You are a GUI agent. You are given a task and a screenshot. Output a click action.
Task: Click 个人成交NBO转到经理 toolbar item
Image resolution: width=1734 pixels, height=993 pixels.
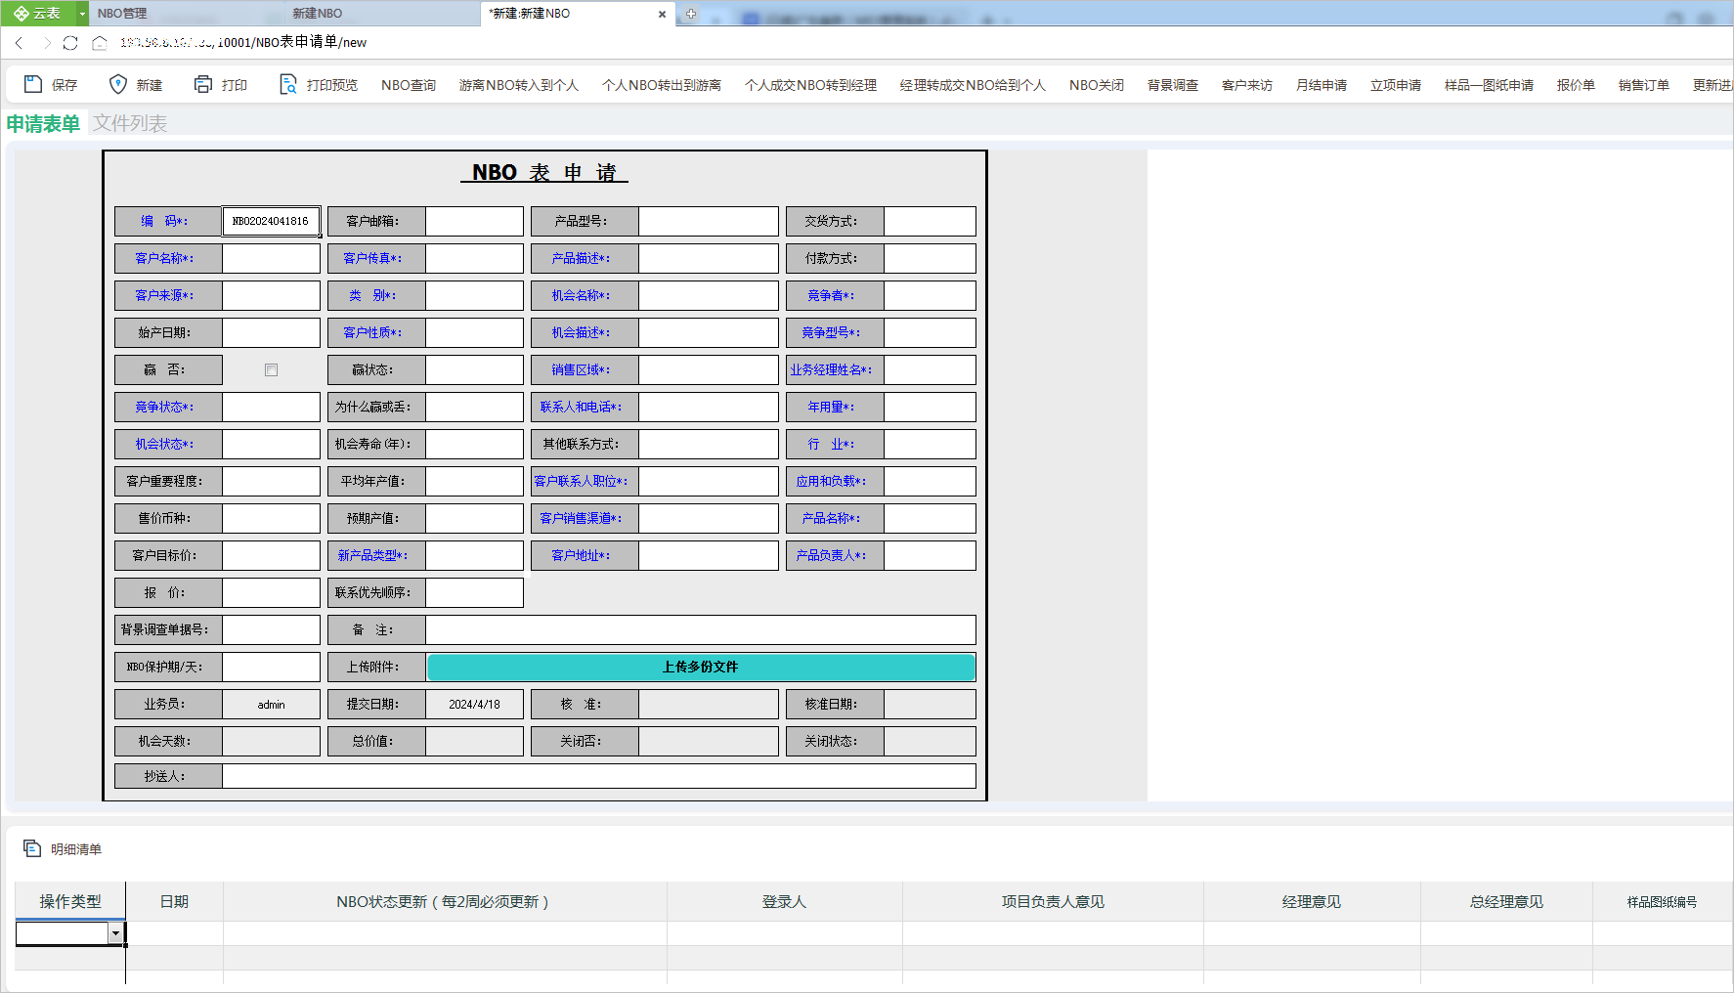810,85
